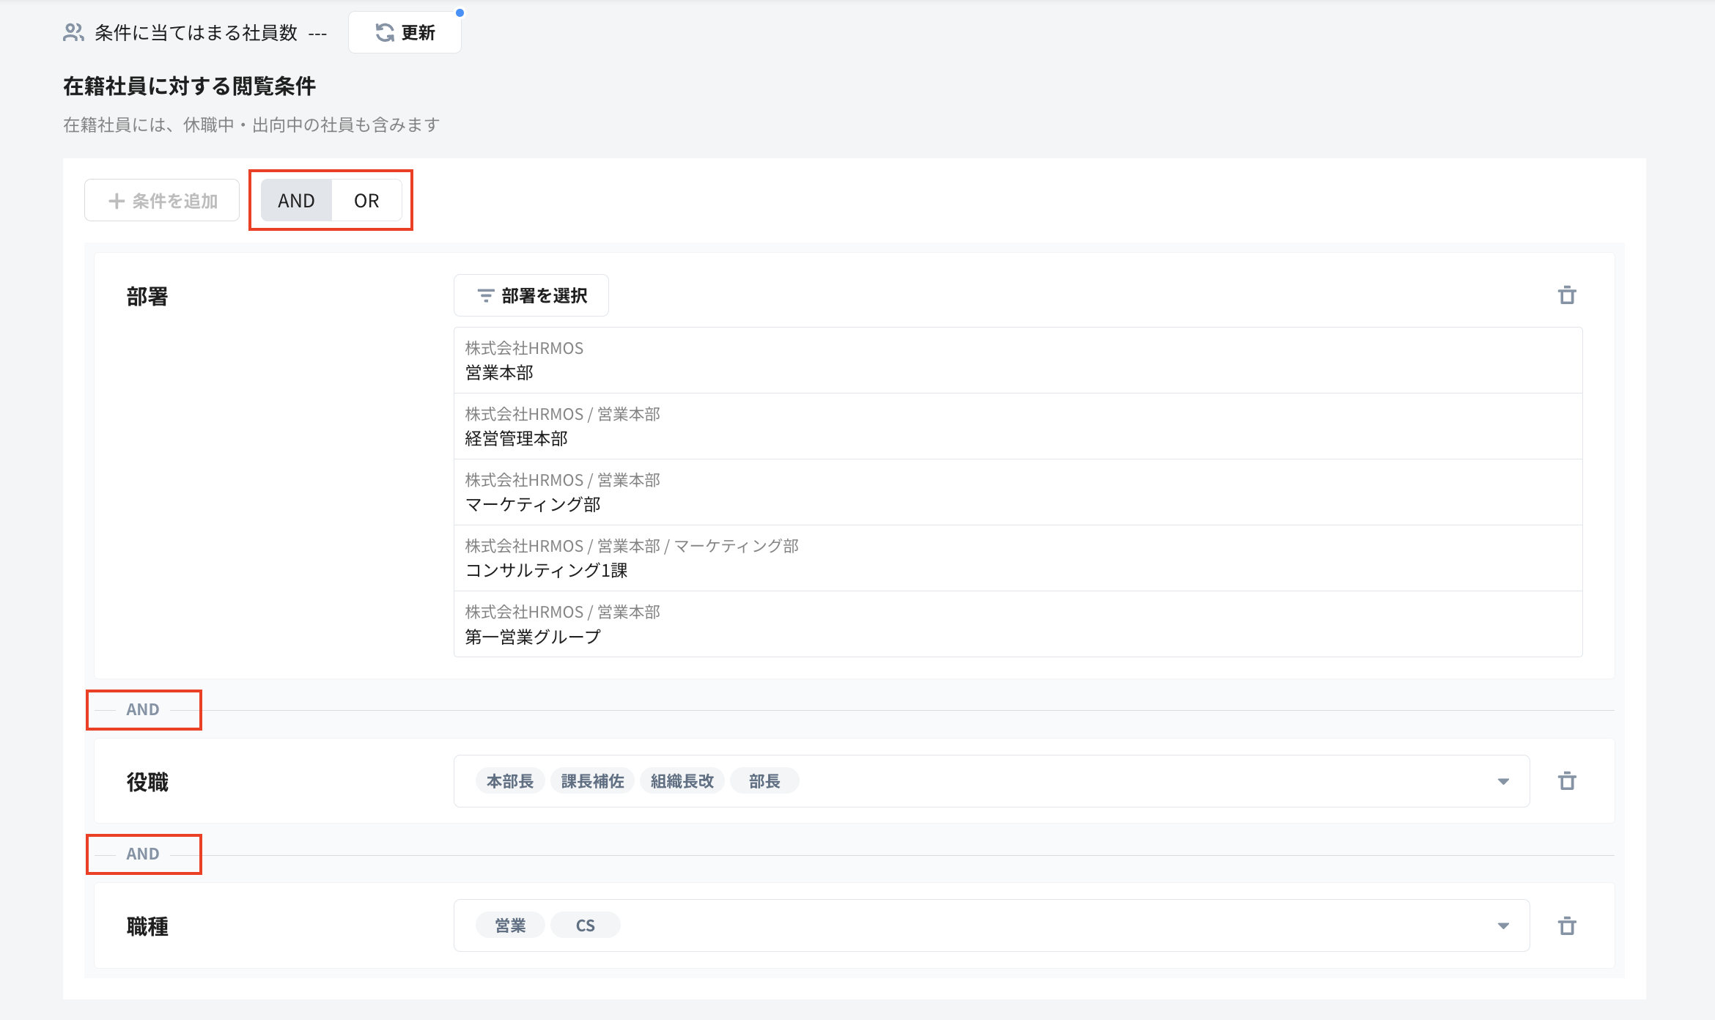Select the AND condition toggle
The width and height of the screenshot is (1715, 1020).
coord(296,201)
